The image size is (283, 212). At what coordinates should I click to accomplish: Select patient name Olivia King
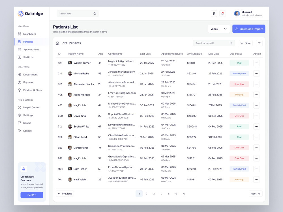[80, 116]
